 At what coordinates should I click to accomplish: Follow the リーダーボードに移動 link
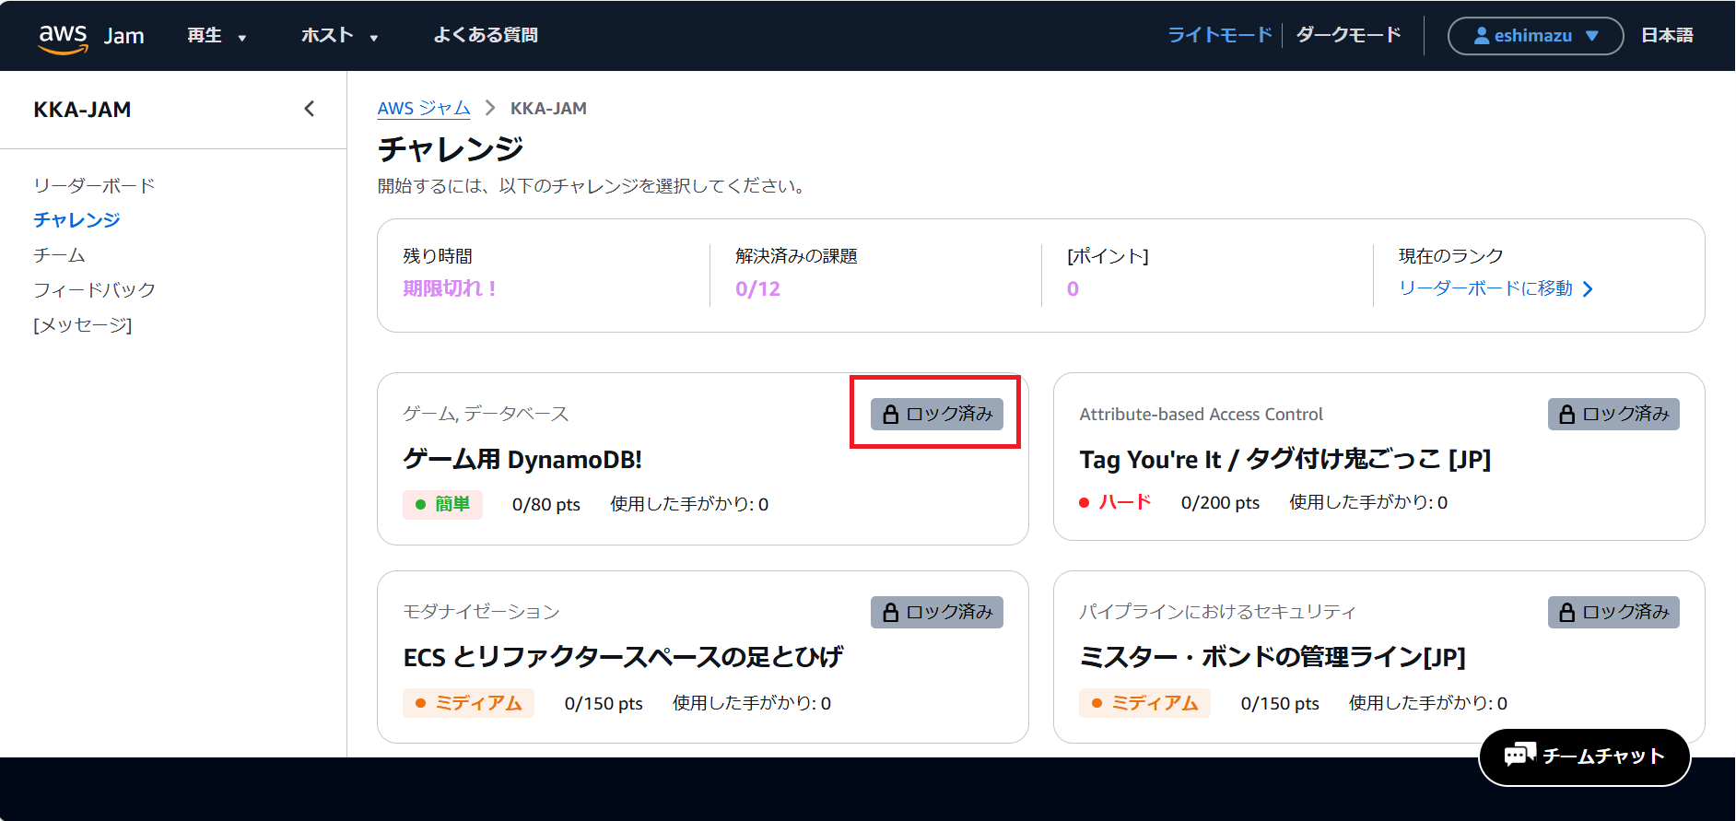point(1495,288)
